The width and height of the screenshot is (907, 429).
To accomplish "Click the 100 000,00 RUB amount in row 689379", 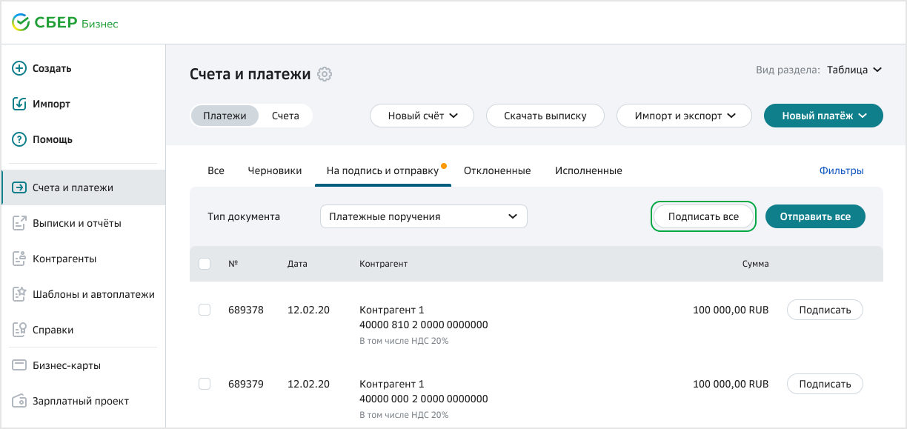I will pyautogui.click(x=731, y=384).
